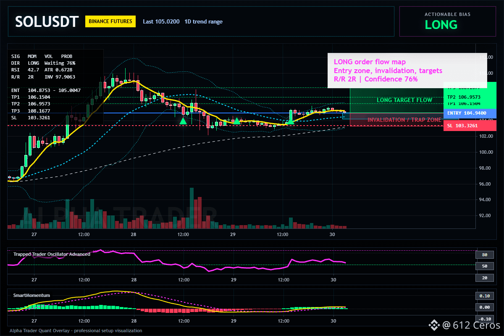Click the 0.10 level on SmartMomentum scale
Screen dimensions: 504x336
pyautogui.click(x=484, y=296)
